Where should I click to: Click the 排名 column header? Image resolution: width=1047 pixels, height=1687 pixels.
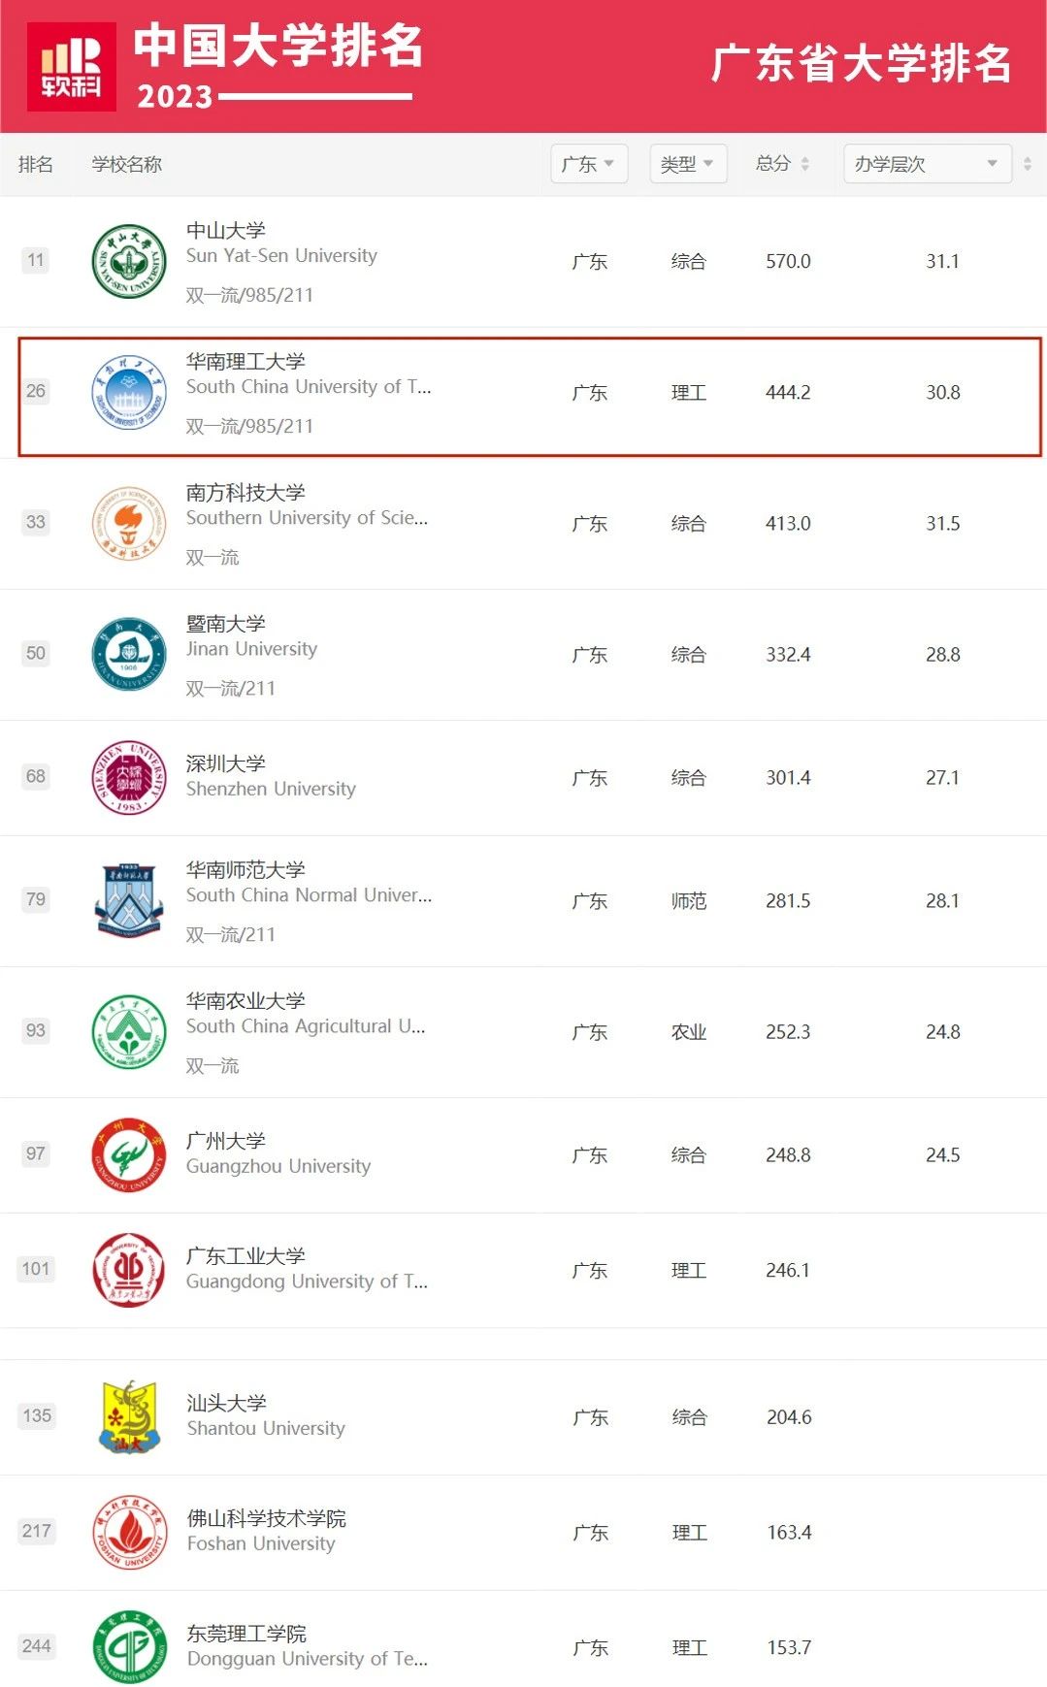point(36,164)
